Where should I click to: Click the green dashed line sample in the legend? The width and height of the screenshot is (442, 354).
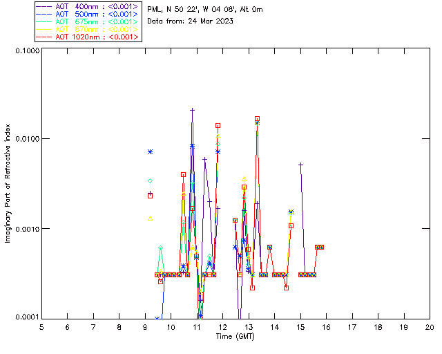click(x=44, y=21)
